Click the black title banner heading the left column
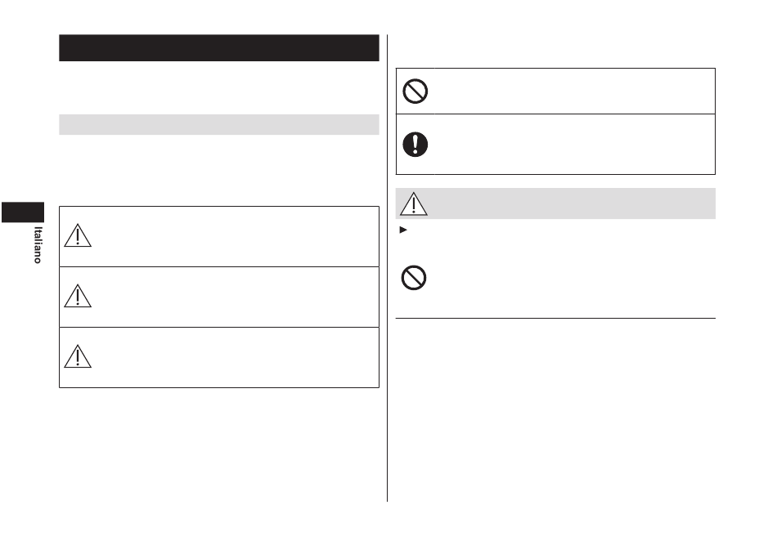Image resolution: width=777 pixels, height=554 pixels. pos(219,48)
